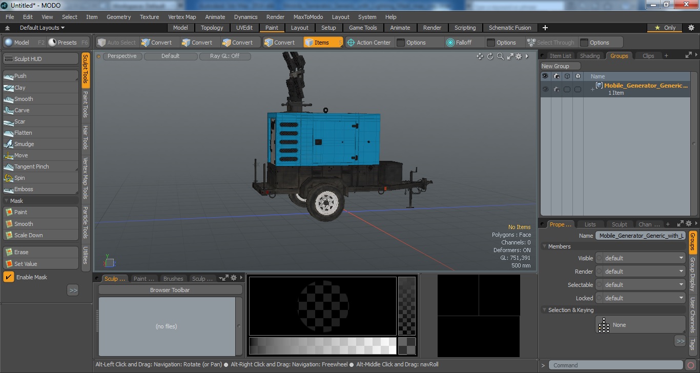Select the Scar sculpt tool
The height and width of the screenshot is (373, 700).
pos(40,121)
